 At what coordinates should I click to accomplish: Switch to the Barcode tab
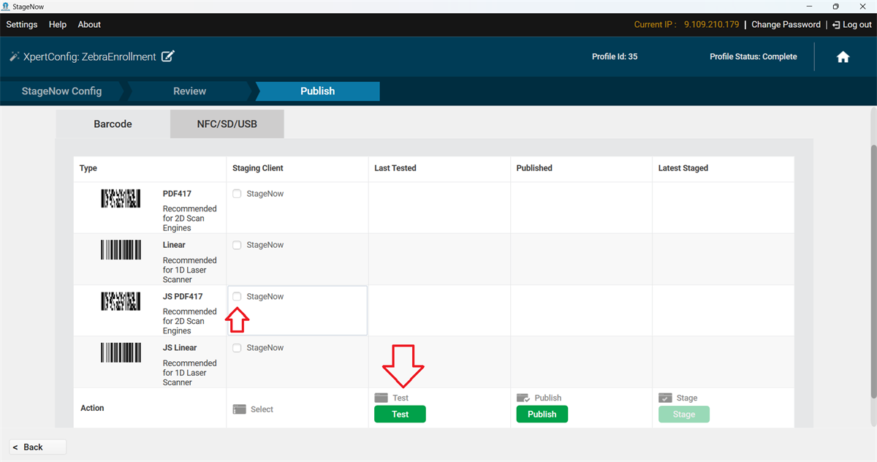[113, 124]
